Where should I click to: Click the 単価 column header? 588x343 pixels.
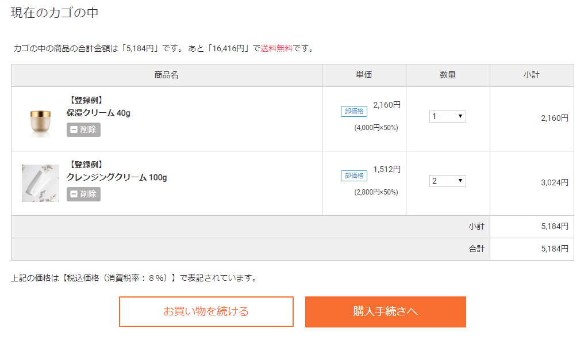(x=364, y=75)
